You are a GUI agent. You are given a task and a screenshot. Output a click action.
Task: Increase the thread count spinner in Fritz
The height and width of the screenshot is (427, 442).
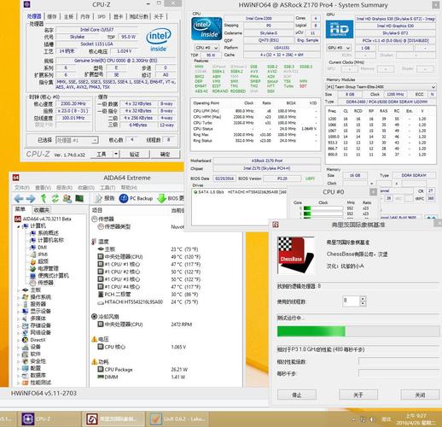pyautogui.click(x=363, y=299)
